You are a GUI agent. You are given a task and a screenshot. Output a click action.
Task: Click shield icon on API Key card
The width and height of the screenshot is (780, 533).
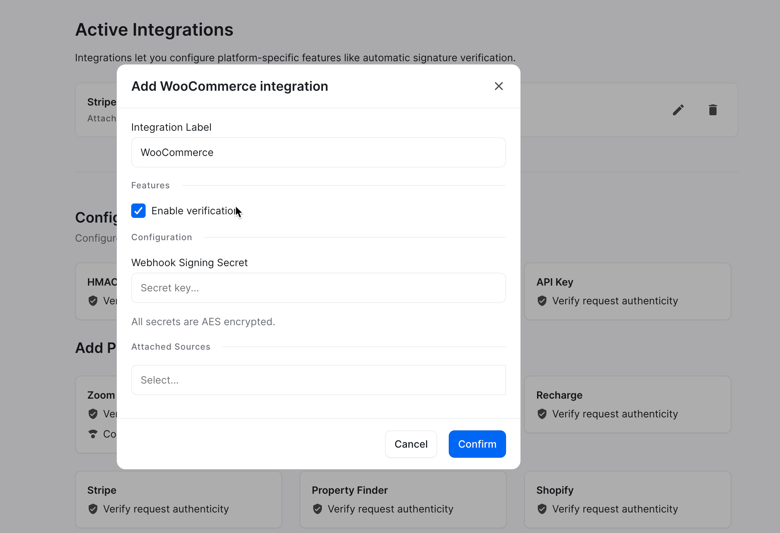click(x=542, y=301)
